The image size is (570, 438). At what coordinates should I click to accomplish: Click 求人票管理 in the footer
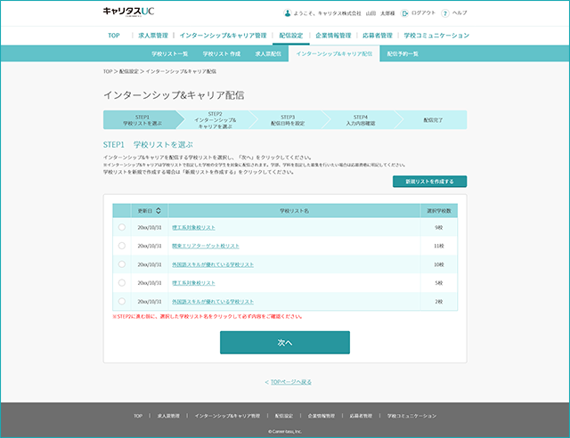click(168, 416)
